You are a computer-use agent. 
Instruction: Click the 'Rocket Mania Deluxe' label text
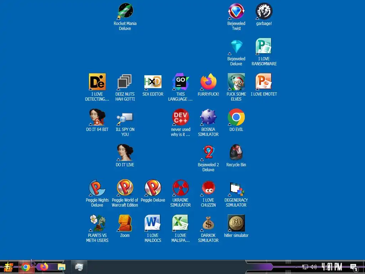coord(125,26)
